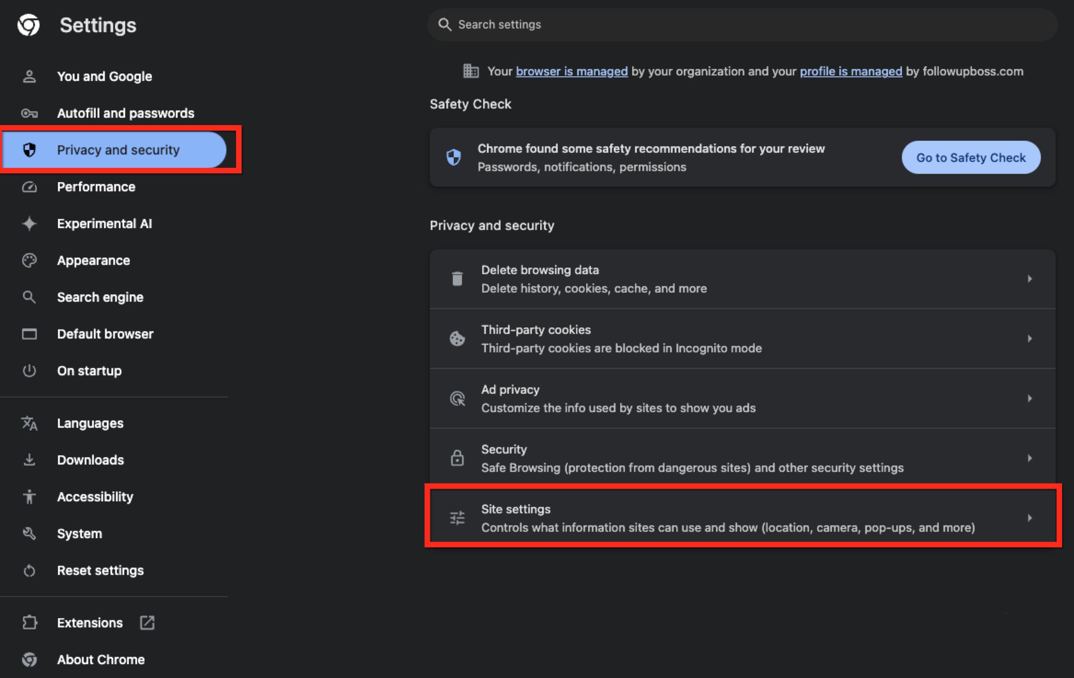Click the Experimental AI sparkle icon

click(29, 224)
